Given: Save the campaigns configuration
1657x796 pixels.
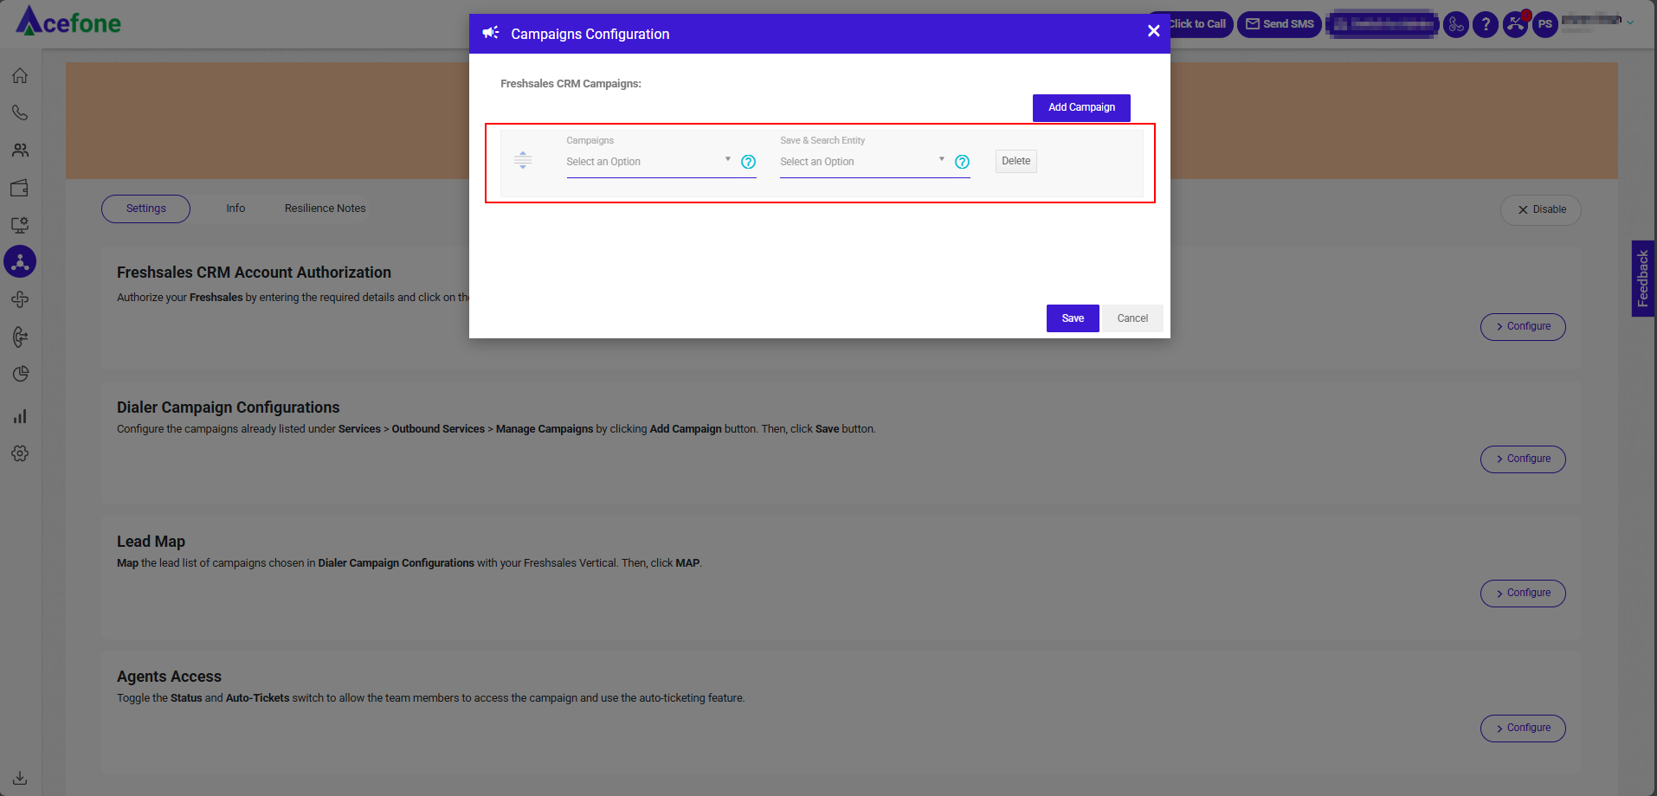Looking at the screenshot, I should tap(1073, 318).
